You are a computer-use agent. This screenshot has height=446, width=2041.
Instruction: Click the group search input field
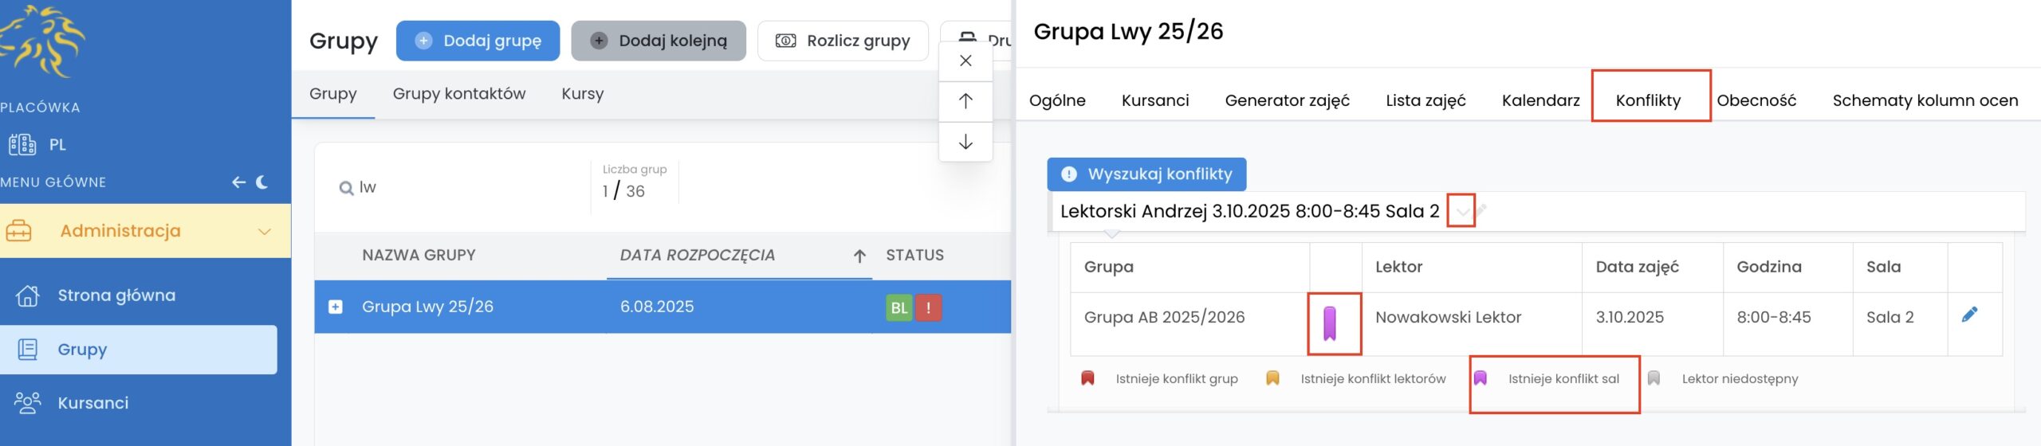point(462,187)
